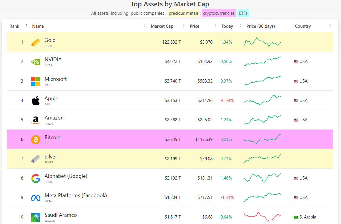Open the Meta Platforms (Facebook) link
This screenshot has width=341, height=224.
[x=76, y=195]
